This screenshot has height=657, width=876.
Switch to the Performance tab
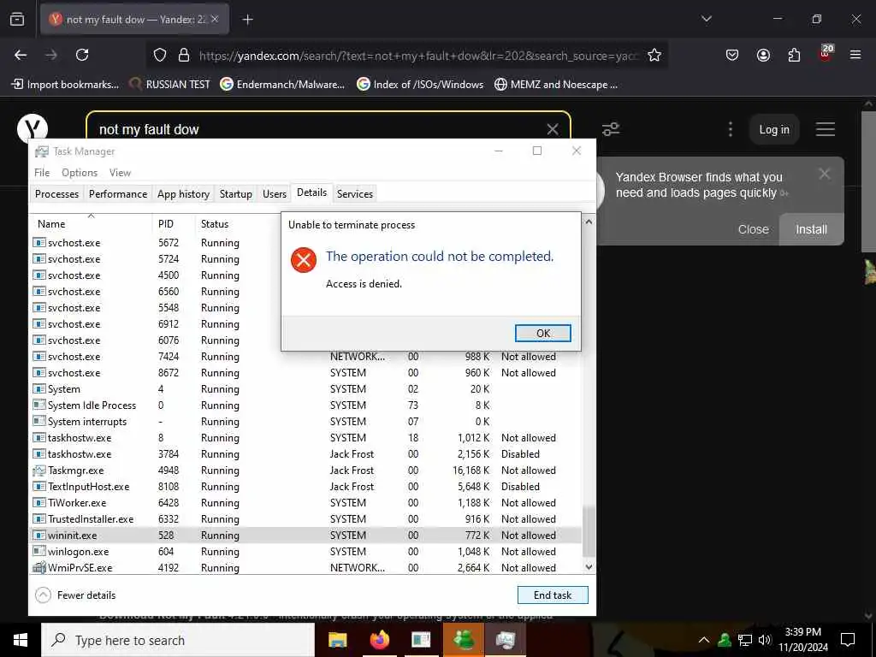[x=118, y=194]
